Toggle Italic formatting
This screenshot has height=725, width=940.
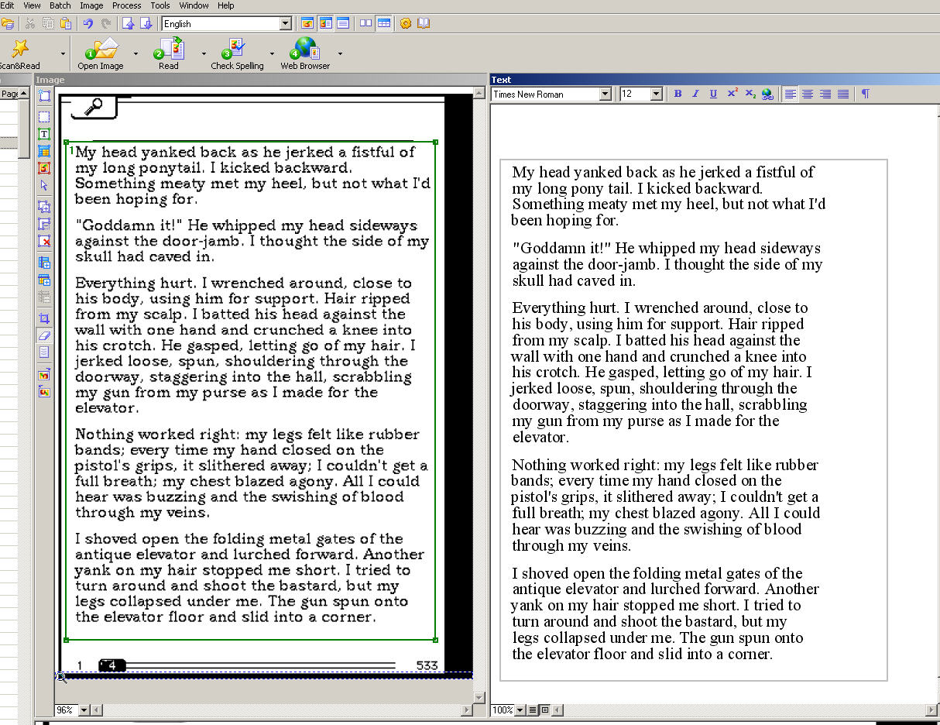[x=695, y=94]
